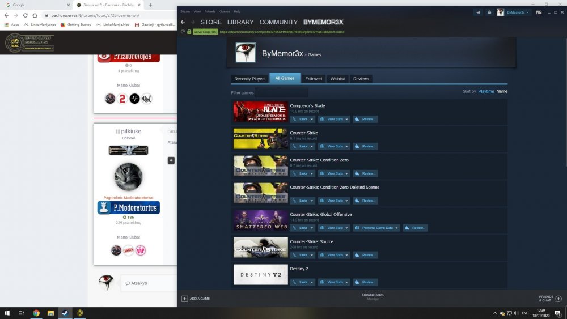567x319 pixels.
Task: Open Steam Big Picture mode icon
Action: click(x=538, y=12)
